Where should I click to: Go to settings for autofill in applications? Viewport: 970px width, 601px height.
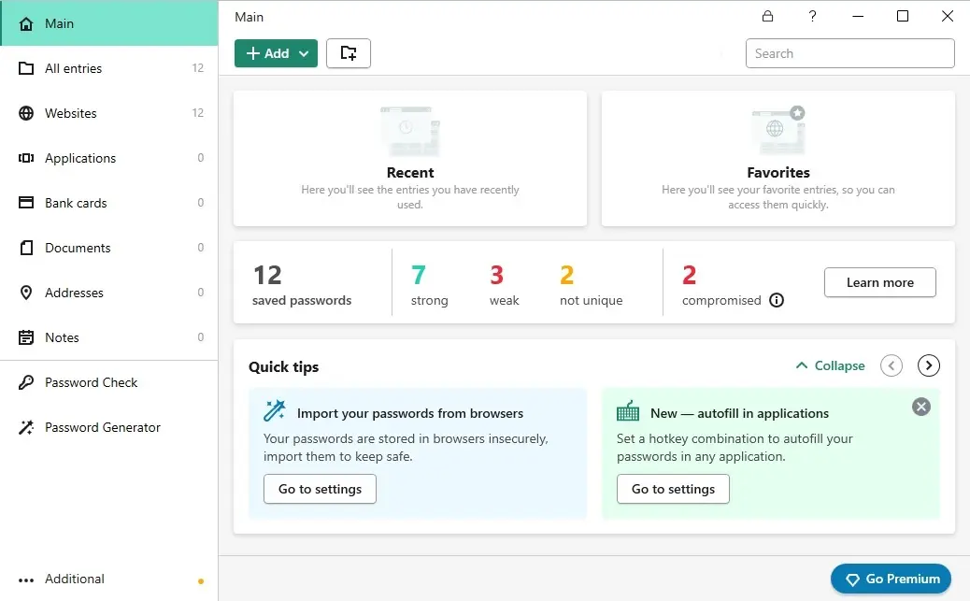click(x=673, y=489)
